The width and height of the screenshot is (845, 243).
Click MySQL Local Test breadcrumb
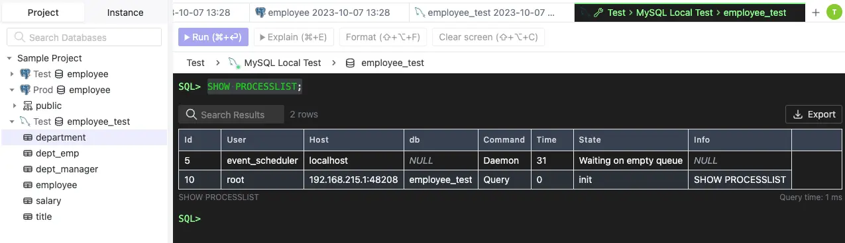point(282,63)
